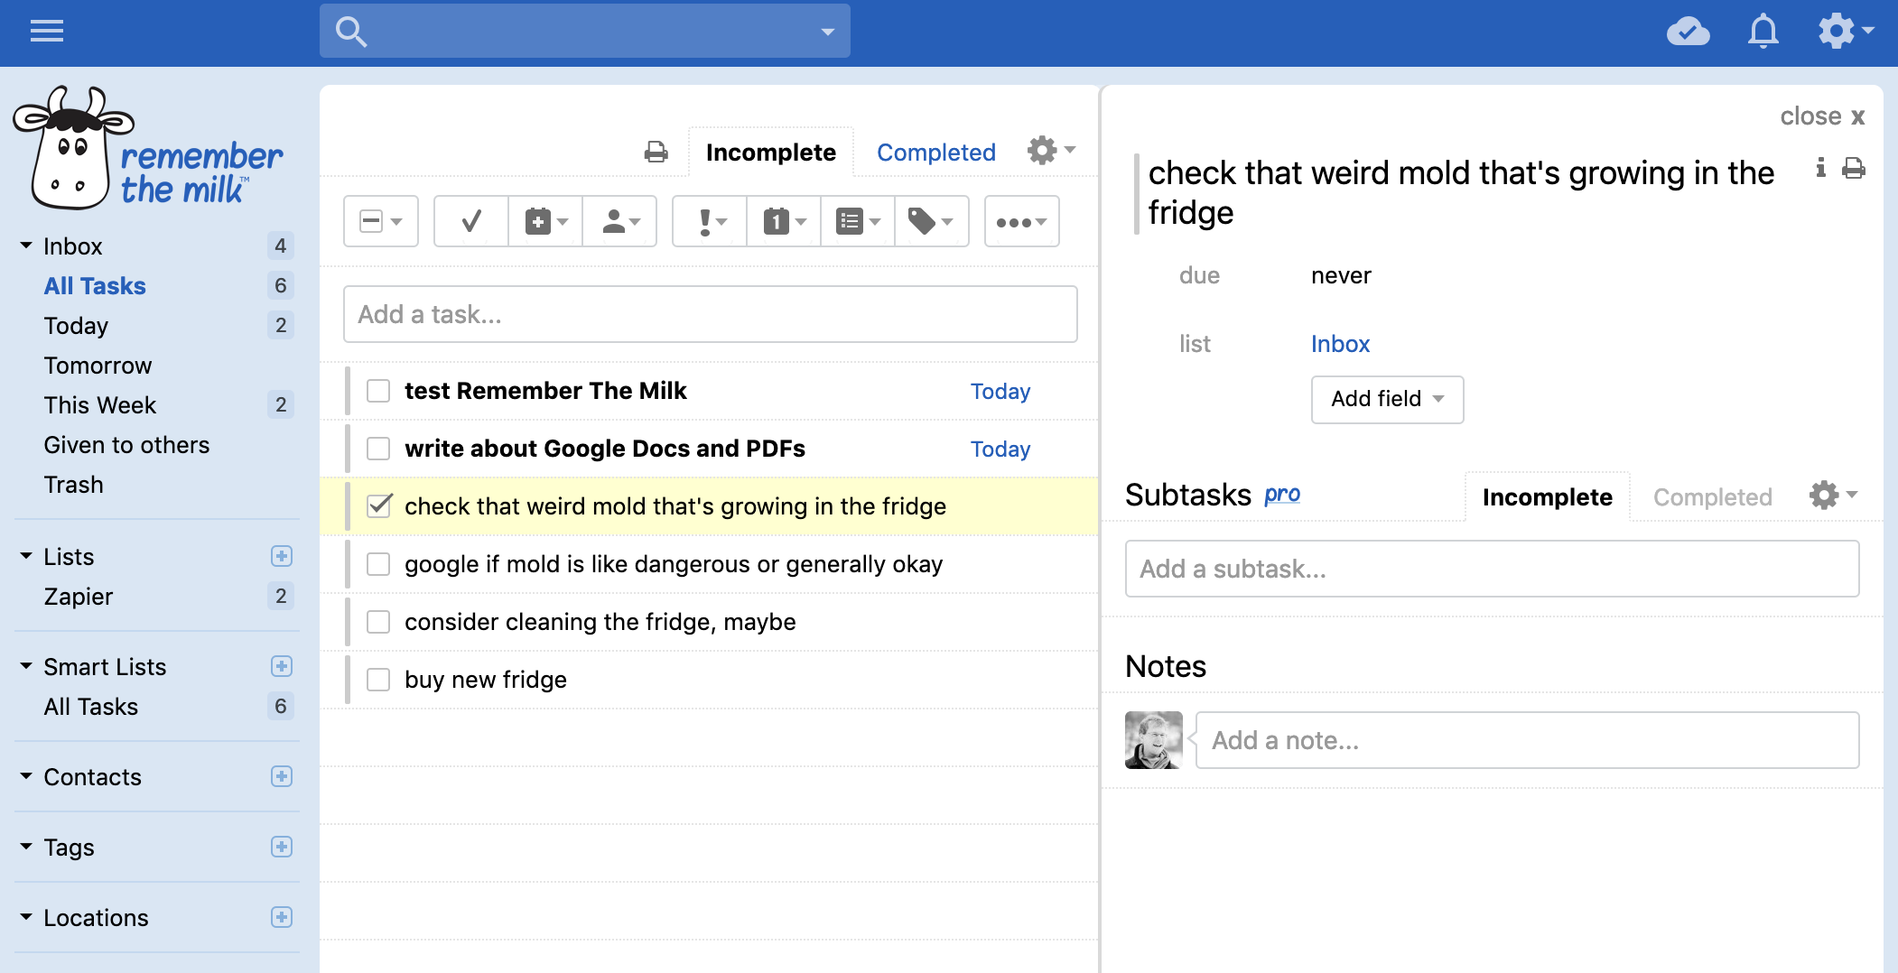Collapse the Lists section
Image resolution: width=1898 pixels, height=973 pixels.
[26, 556]
